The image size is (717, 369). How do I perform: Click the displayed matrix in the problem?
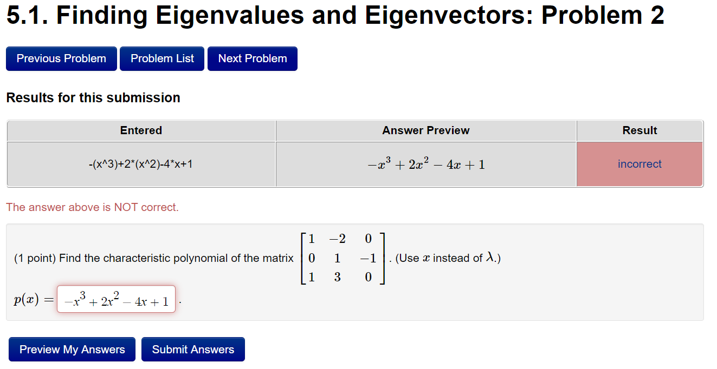pyautogui.click(x=341, y=258)
